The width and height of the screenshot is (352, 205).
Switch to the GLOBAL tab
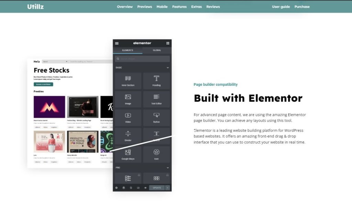pyautogui.click(x=157, y=50)
